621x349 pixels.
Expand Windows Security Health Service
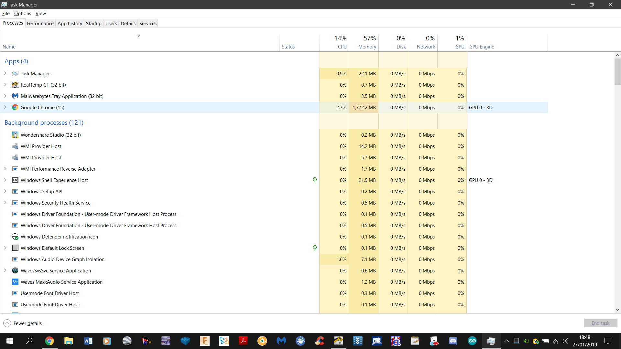5,203
